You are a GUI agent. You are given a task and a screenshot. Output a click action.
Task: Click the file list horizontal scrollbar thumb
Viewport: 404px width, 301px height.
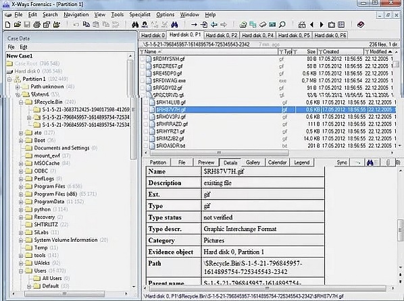point(219,153)
